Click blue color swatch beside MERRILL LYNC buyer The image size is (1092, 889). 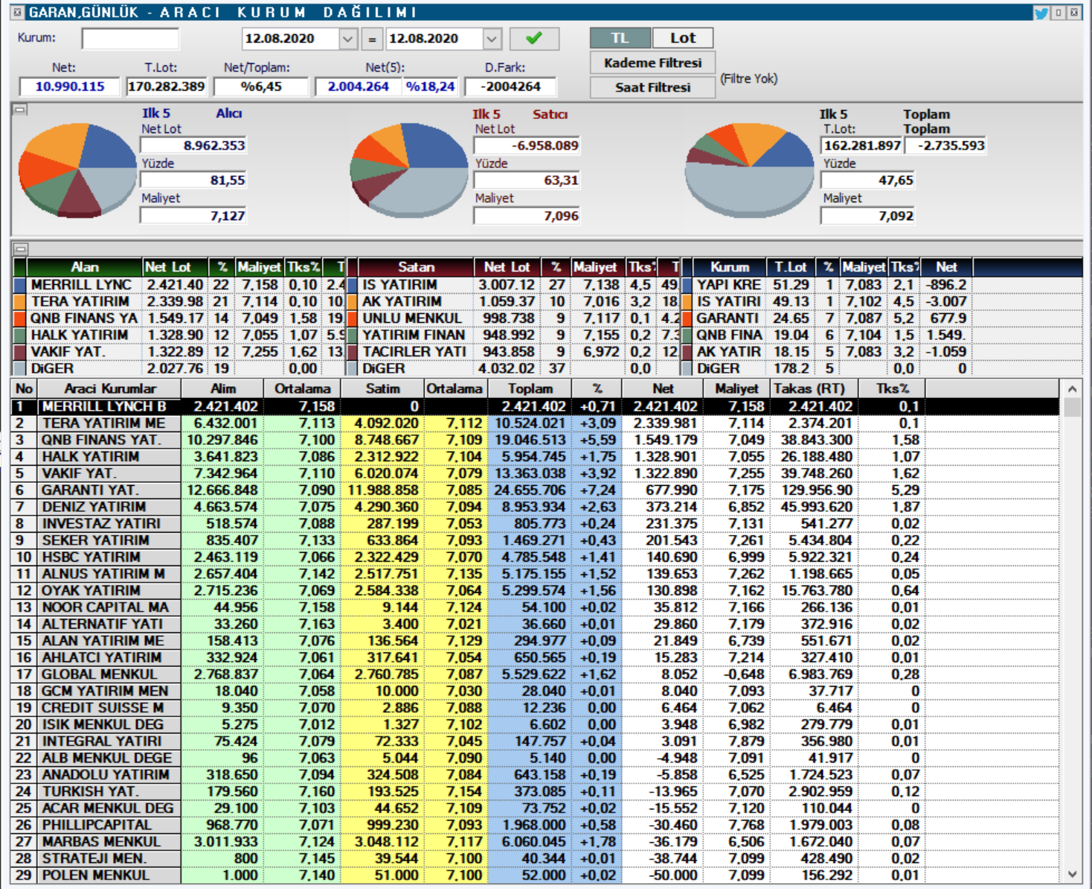[19, 285]
